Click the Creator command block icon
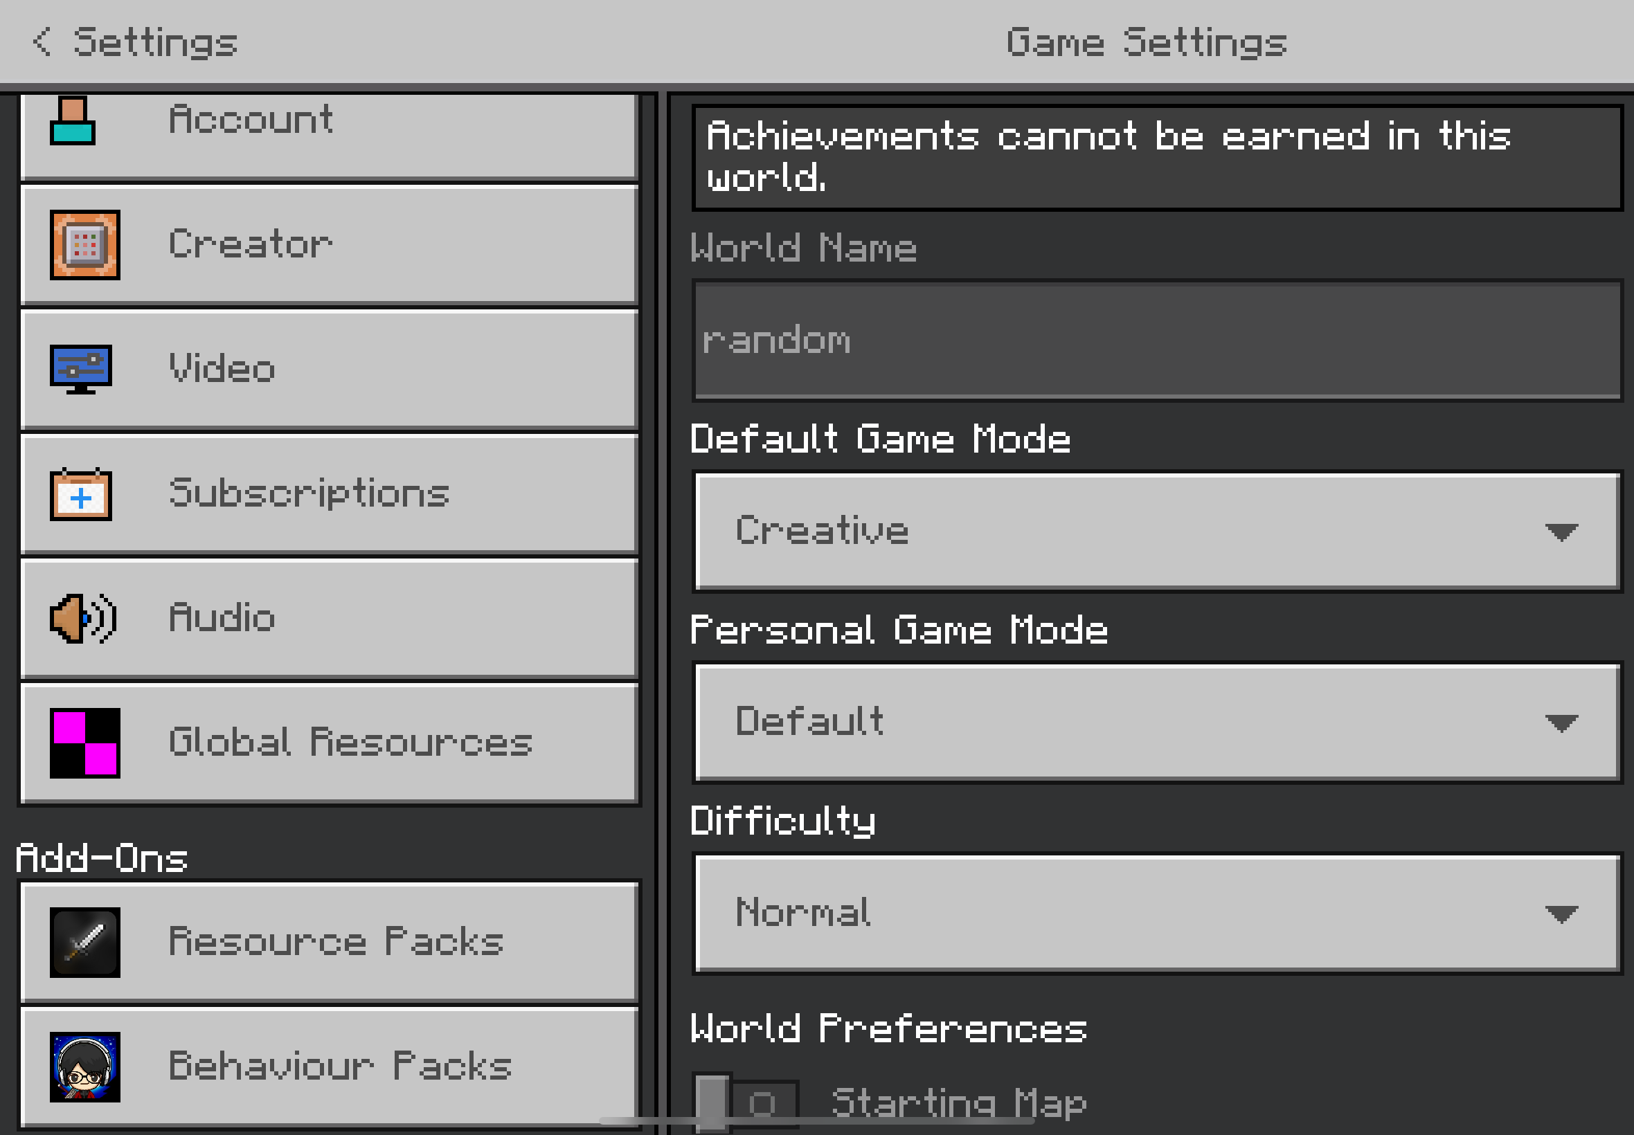1634x1135 pixels. pos(84,244)
